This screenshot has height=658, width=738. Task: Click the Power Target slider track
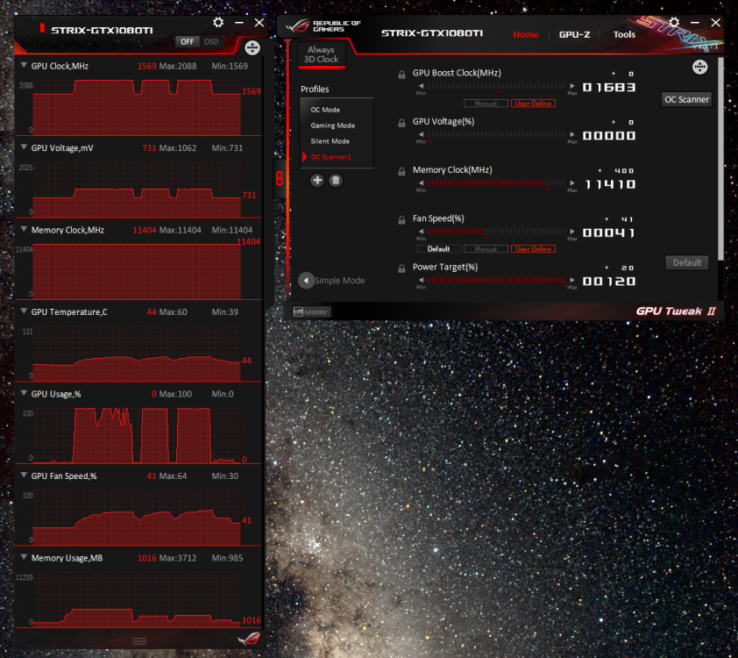pos(497,280)
